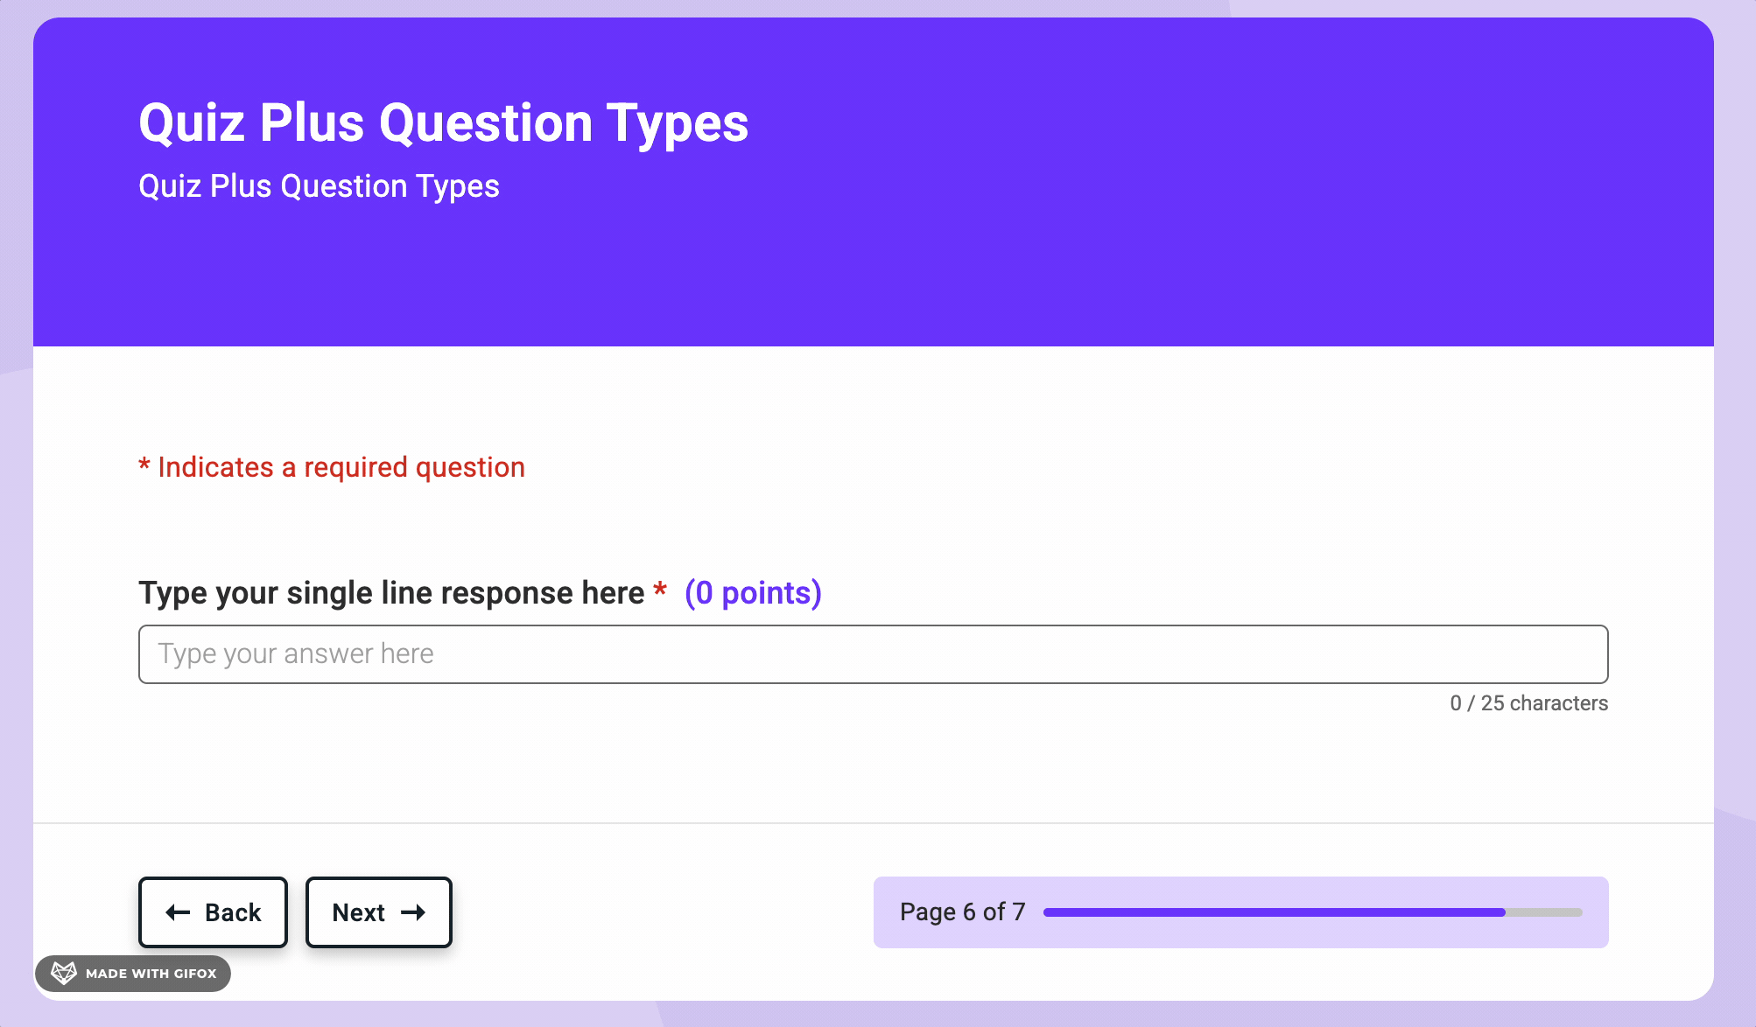Image resolution: width=1756 pixels, height=1027 pixels.
Task: Click the Gifox fox logo icon
Action: click(64, 973)
